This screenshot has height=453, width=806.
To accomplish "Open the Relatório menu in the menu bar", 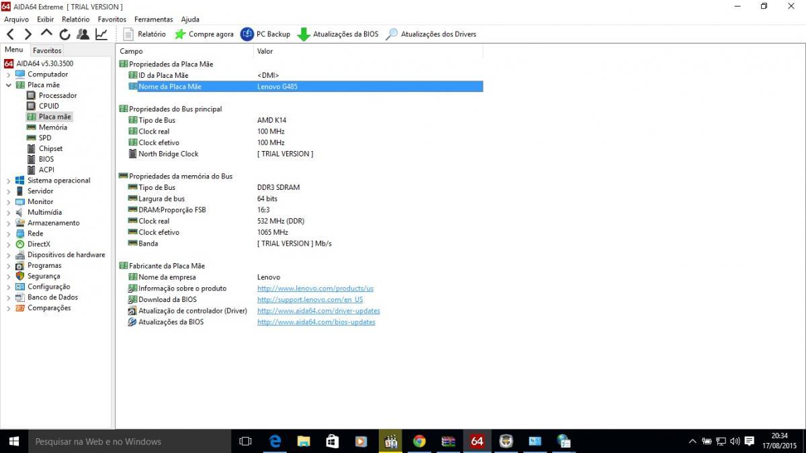I will (x=76, y=19).
